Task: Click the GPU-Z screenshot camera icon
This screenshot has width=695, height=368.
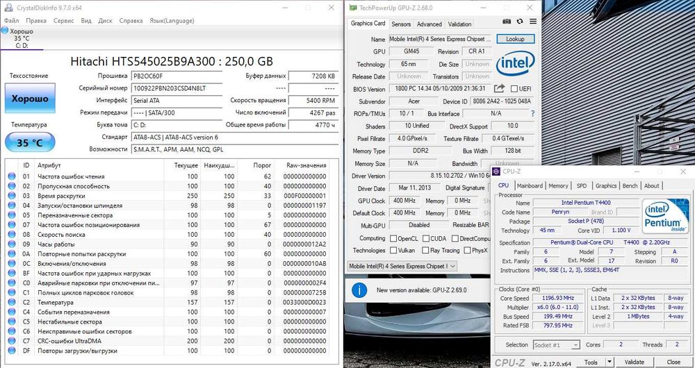Action: pyautogui.click(x=507, y=22)
